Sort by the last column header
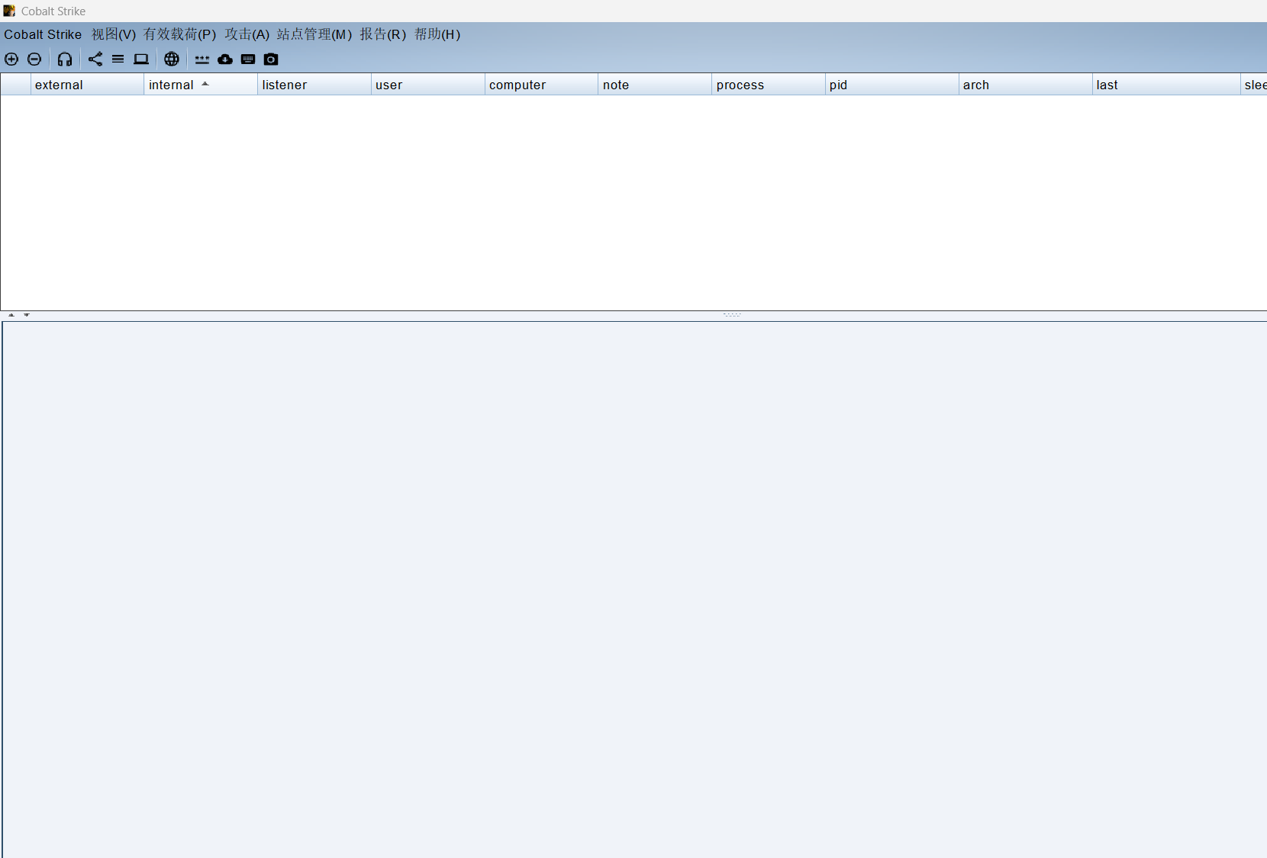Image resolution: width=1267 pixels, height=858 pixels. click(1167, 85)
